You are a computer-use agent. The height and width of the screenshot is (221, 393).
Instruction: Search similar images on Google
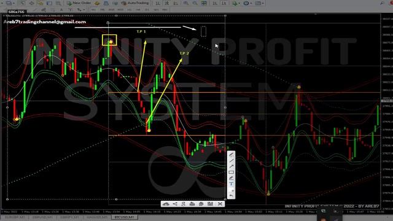pyautogui.click(x=184, y=204)
